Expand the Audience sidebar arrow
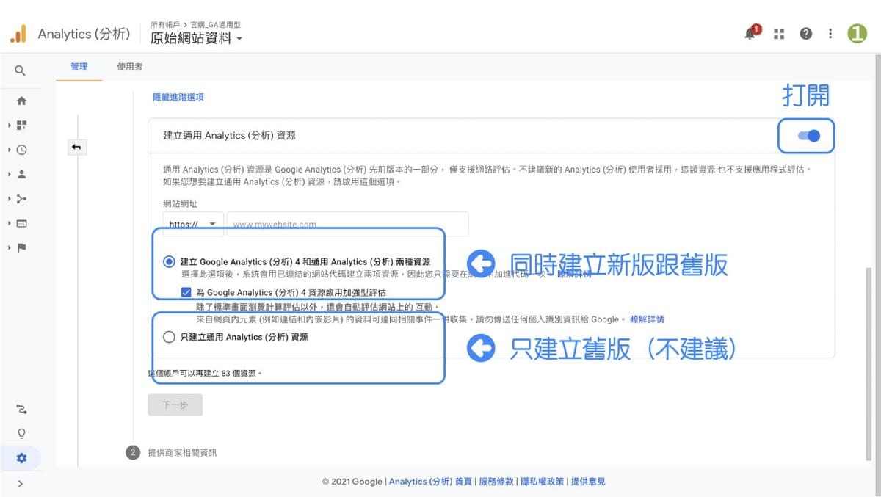 point(10,174)
